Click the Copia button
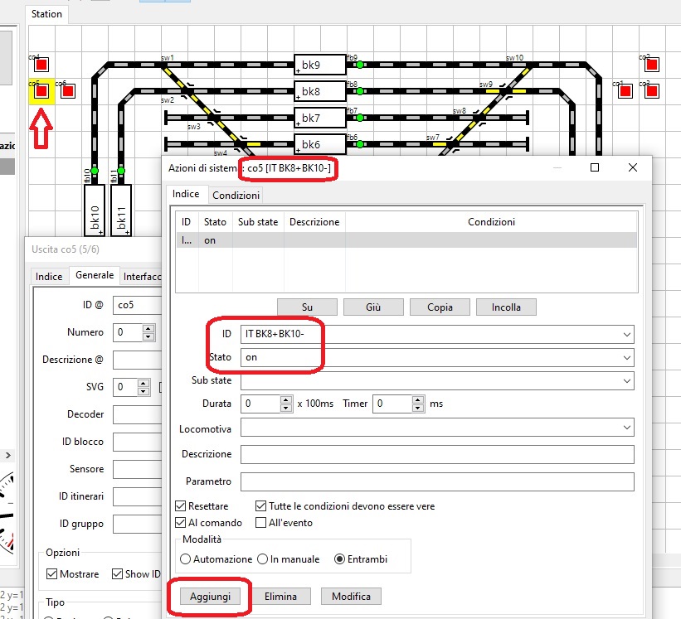 pos(440,307)
